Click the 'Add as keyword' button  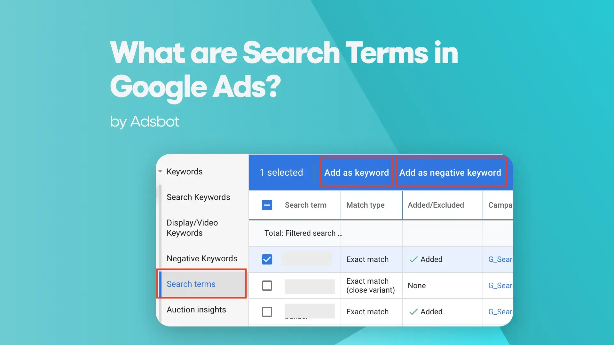[x=357, y=172]
